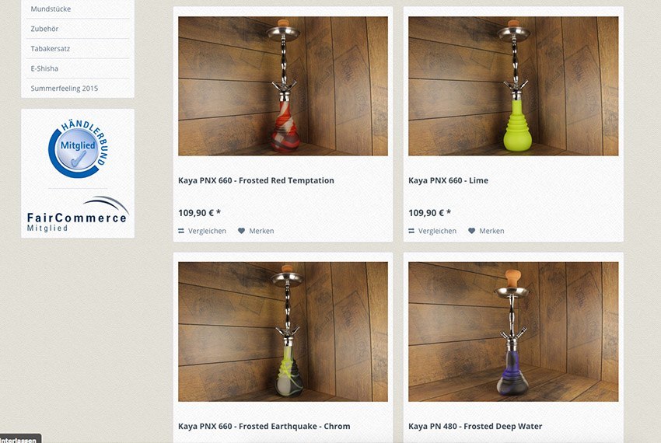Open the Summerfeeling 2015 category
The image size is (661, 443).
tap(64, 88)
